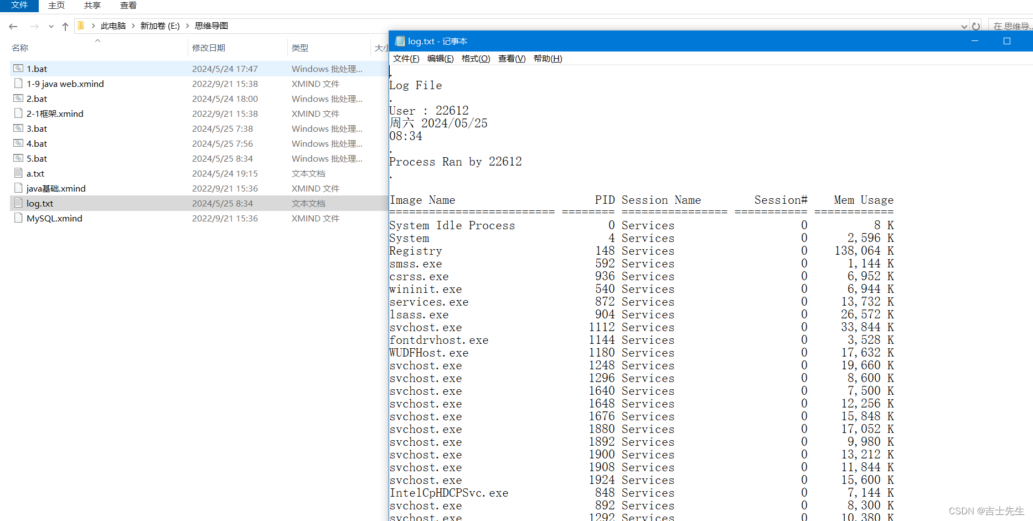Screen dimensions: 1033x521
Task: Select file name 2-1框架.xmind
Action: tap(55, 114)
